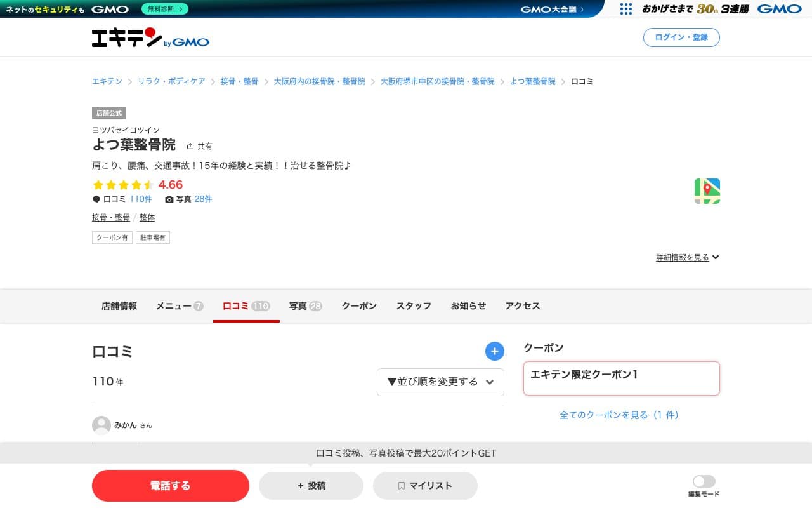
Task: Open the 並び順を変更する sort dropdown
Action: [x=440, y=382]
